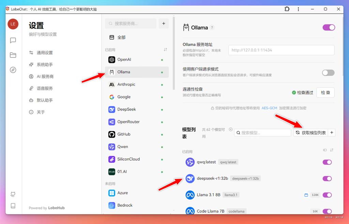The width and height of the screenshot is (349, 224).
Task: Click the Ollama 服务地址 input field
Action: click(x=281, y=50)
